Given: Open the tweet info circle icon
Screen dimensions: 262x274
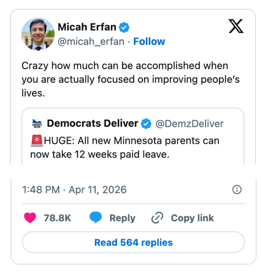Looking at the screenshot, I should [x=237, y=190].
